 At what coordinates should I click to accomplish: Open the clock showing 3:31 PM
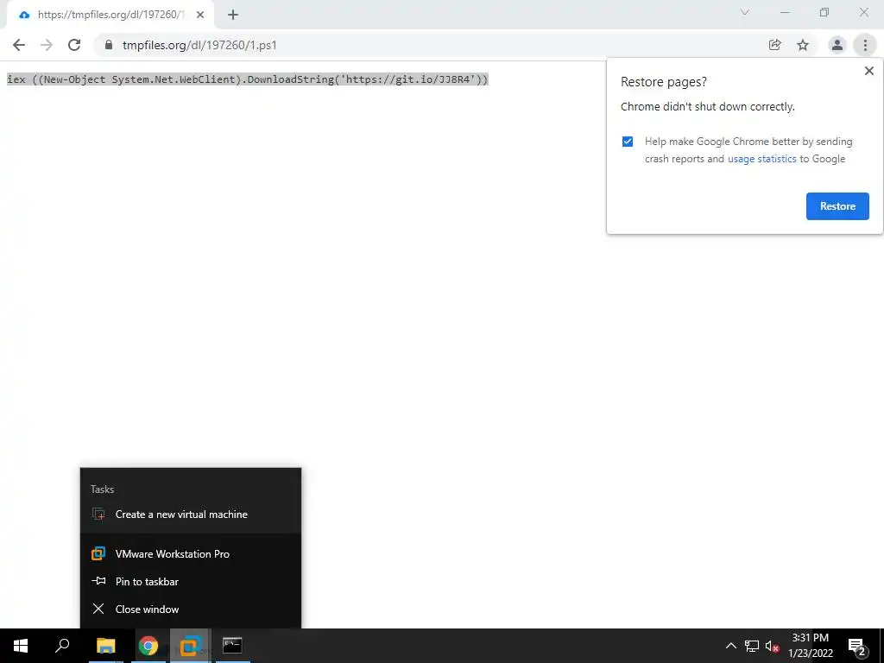(810, 646)
